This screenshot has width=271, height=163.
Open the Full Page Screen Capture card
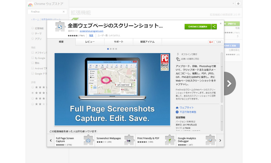74,140
